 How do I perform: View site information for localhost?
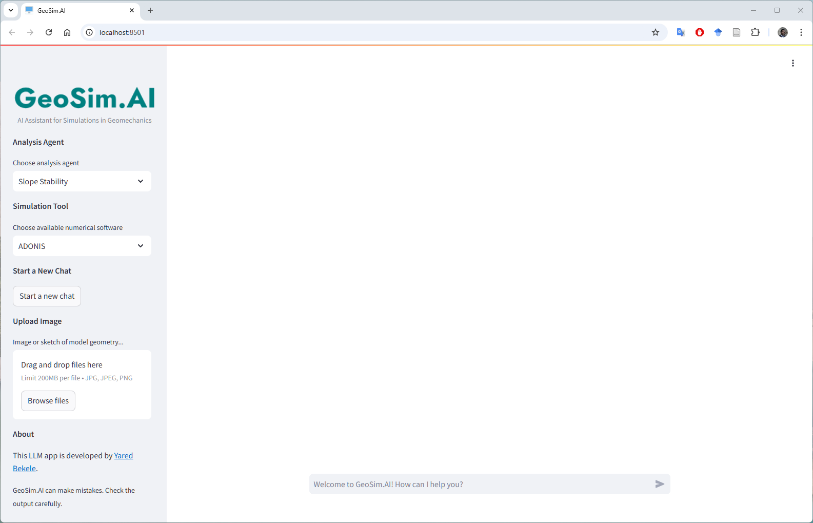(x=89, y=32)
